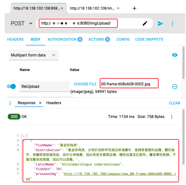This screenshot has height=185, width=186.
Task: Click CLEAR to clear the response
Action: [174, 103]
